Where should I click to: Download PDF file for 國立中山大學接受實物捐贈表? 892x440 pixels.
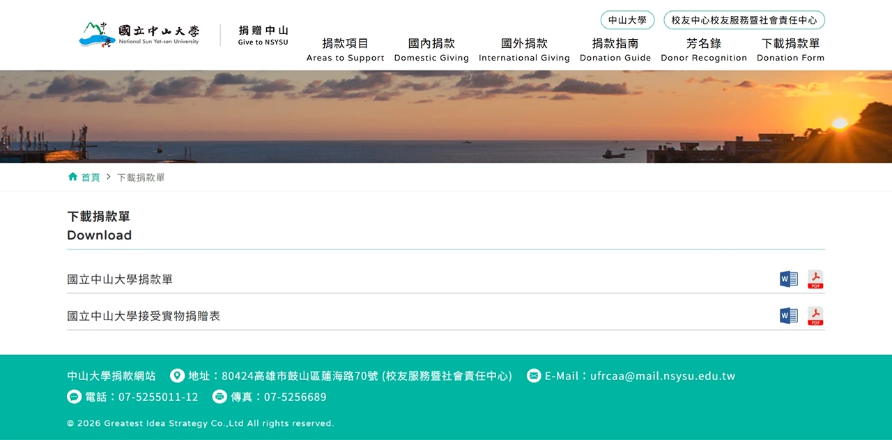point(815,316)
